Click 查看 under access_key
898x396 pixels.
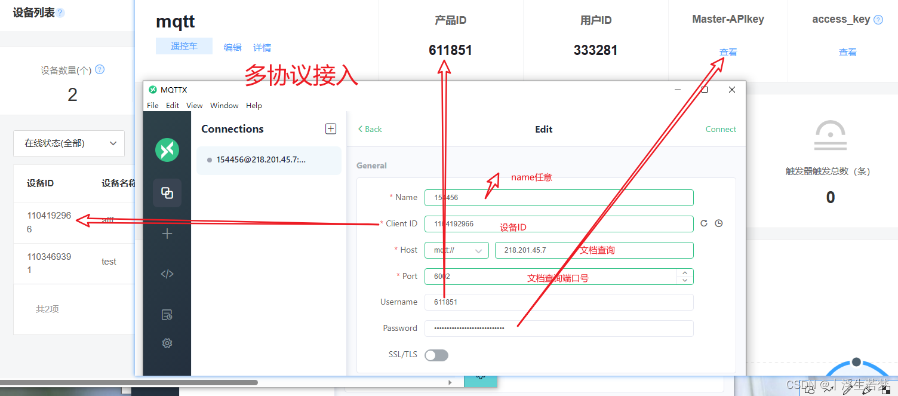[848, 52]
